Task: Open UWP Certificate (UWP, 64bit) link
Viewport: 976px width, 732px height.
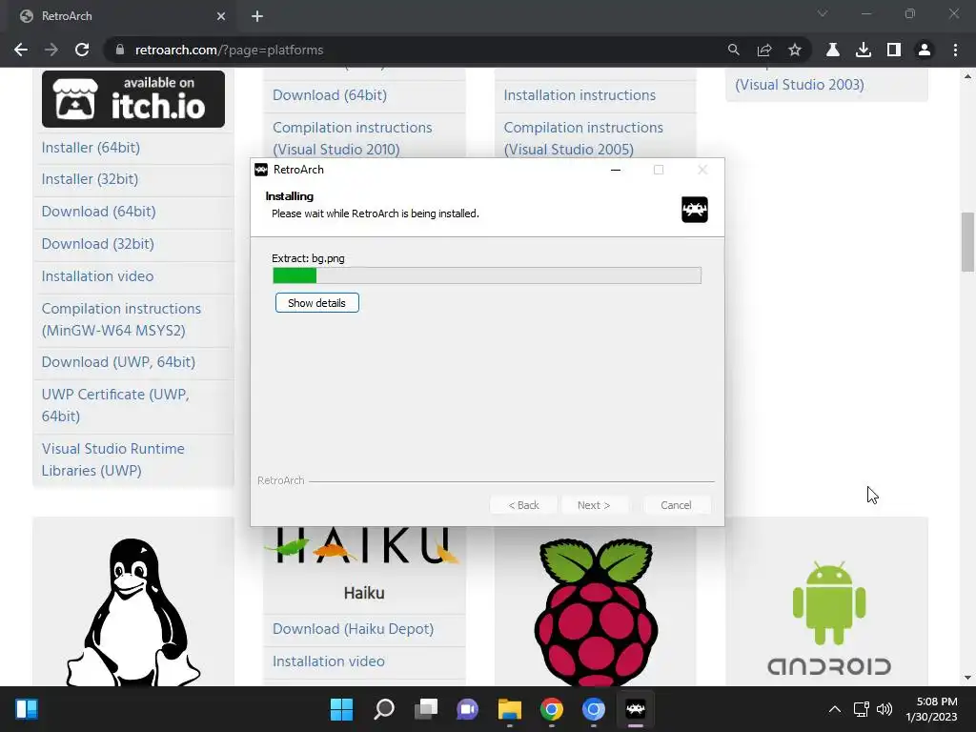Action: (x=115, y=405)
